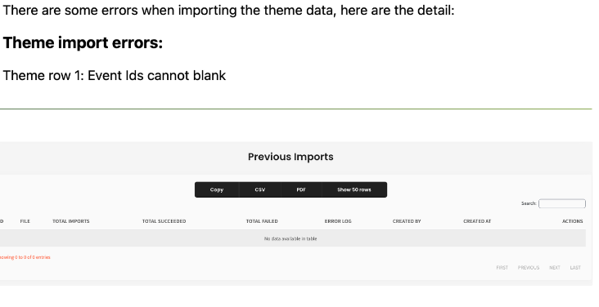Sort by Total Imports column
Image resolution: width=599 pixels, height=307 pixels.
pyautogui.click(x=71, y=221)
